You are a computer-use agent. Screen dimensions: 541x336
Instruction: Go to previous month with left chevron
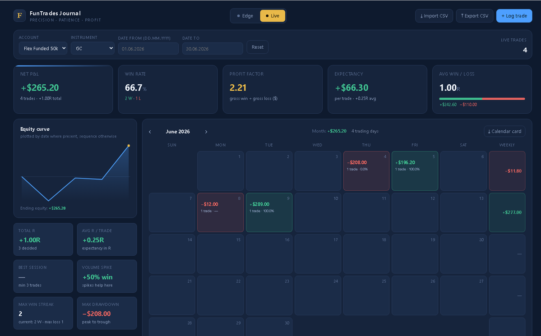tap(150, 132)
